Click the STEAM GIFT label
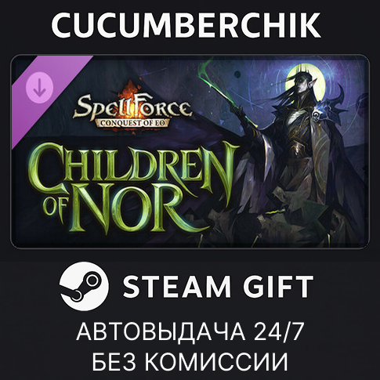This screenshot has width=380, height=380. click(218, 287)
